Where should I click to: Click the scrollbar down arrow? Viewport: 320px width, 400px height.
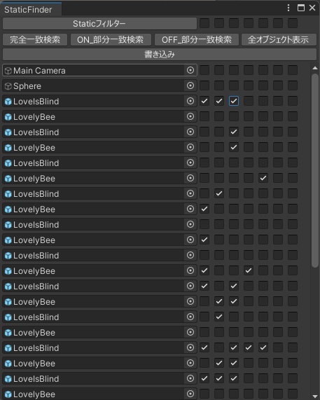315,395
